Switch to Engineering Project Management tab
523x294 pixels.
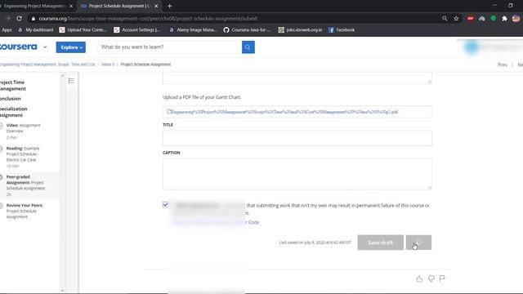pos(34,6)
